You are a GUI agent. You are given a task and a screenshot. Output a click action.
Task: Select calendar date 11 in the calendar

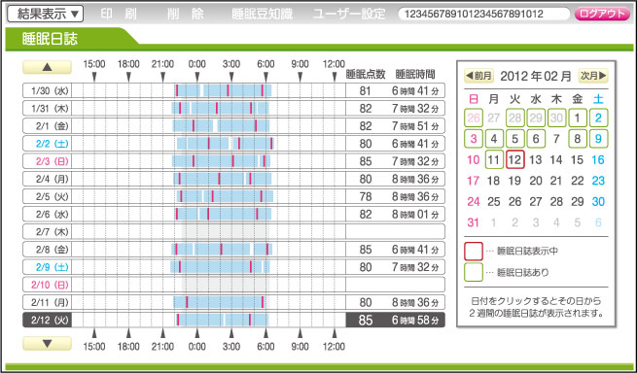tap(494, 159)
